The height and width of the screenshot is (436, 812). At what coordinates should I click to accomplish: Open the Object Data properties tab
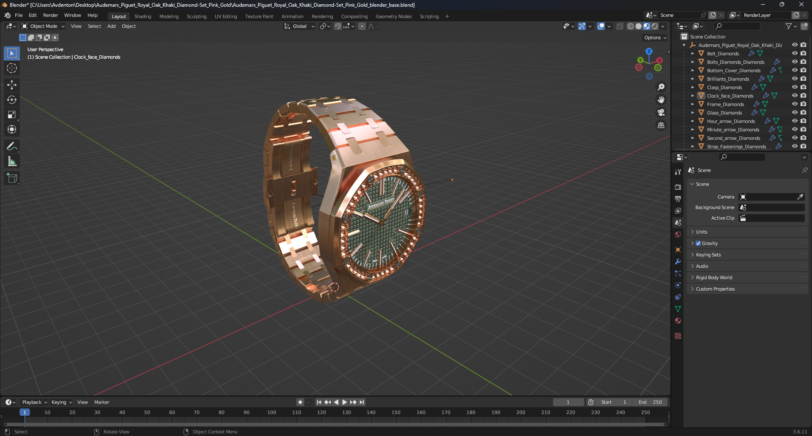678,309
